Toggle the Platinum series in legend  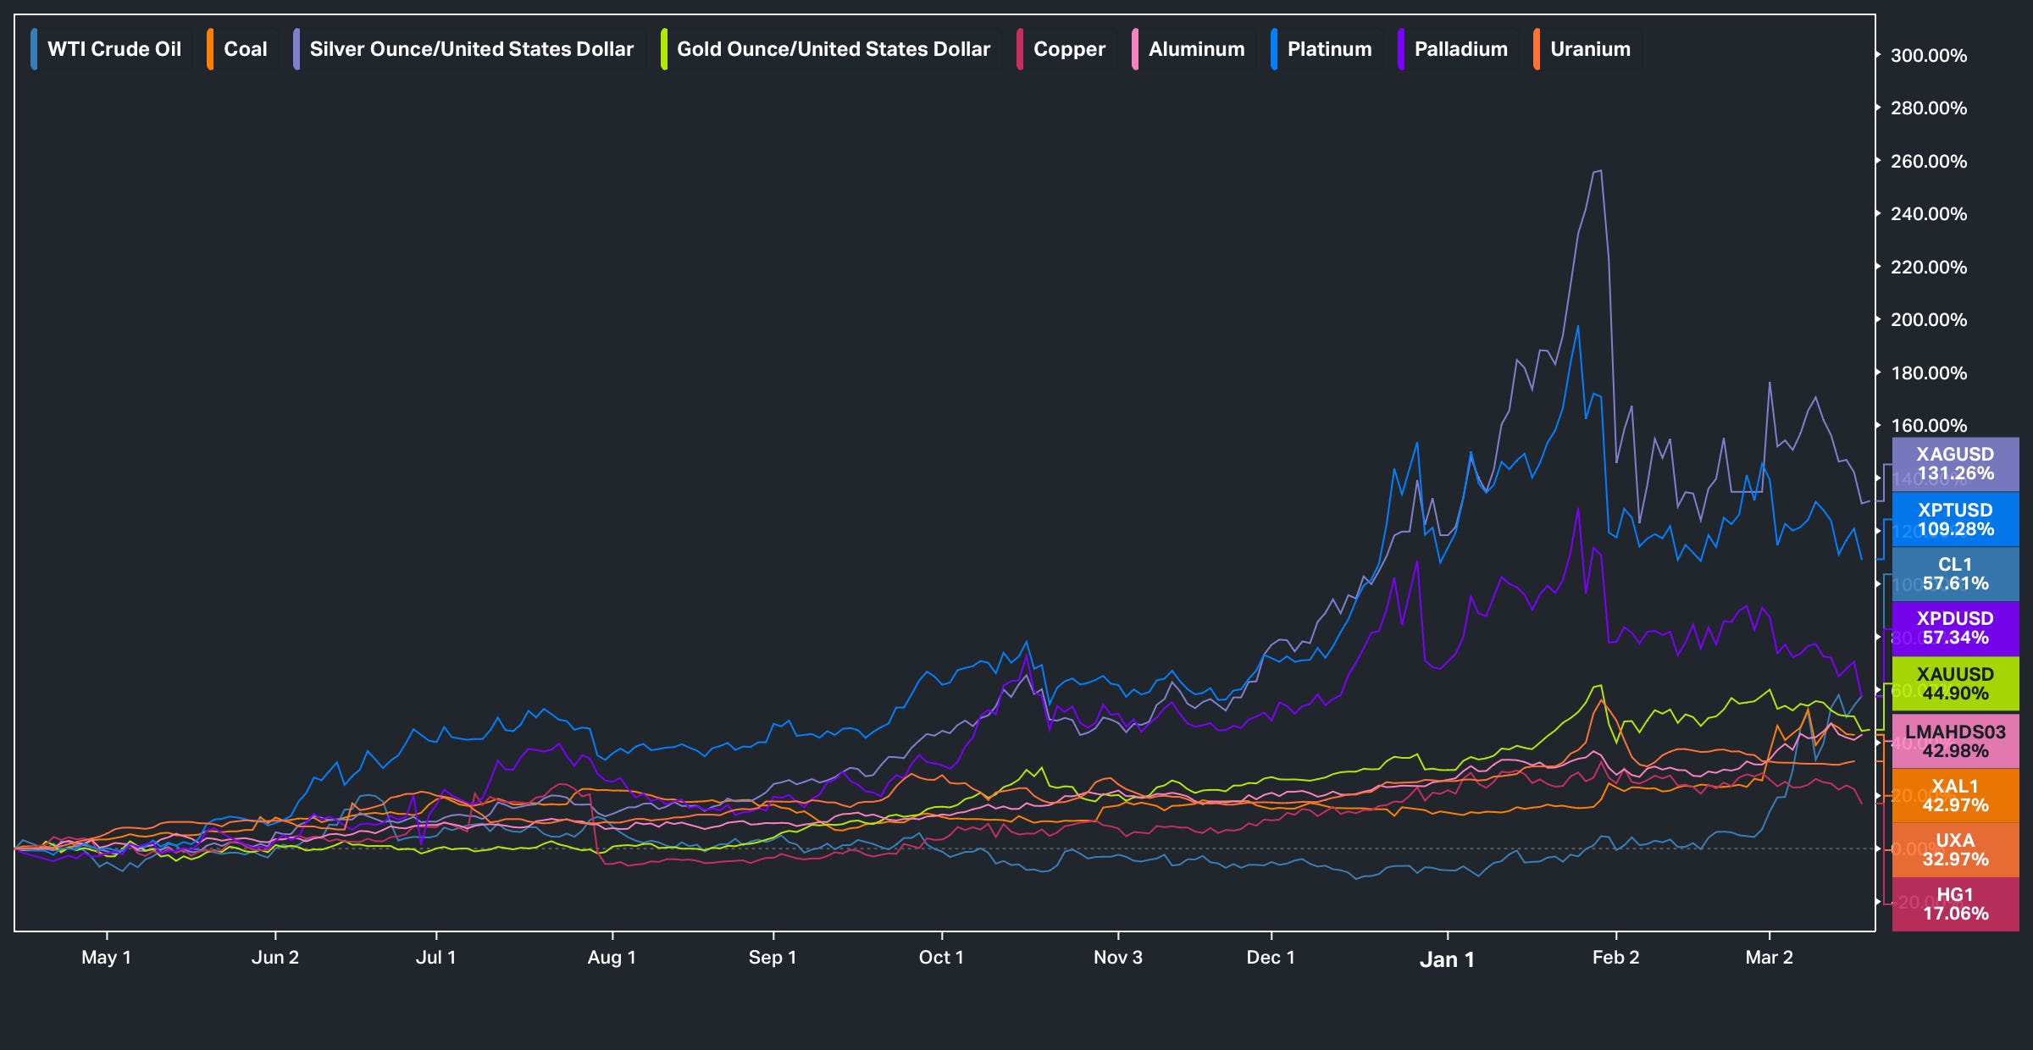coord(1329,49)
